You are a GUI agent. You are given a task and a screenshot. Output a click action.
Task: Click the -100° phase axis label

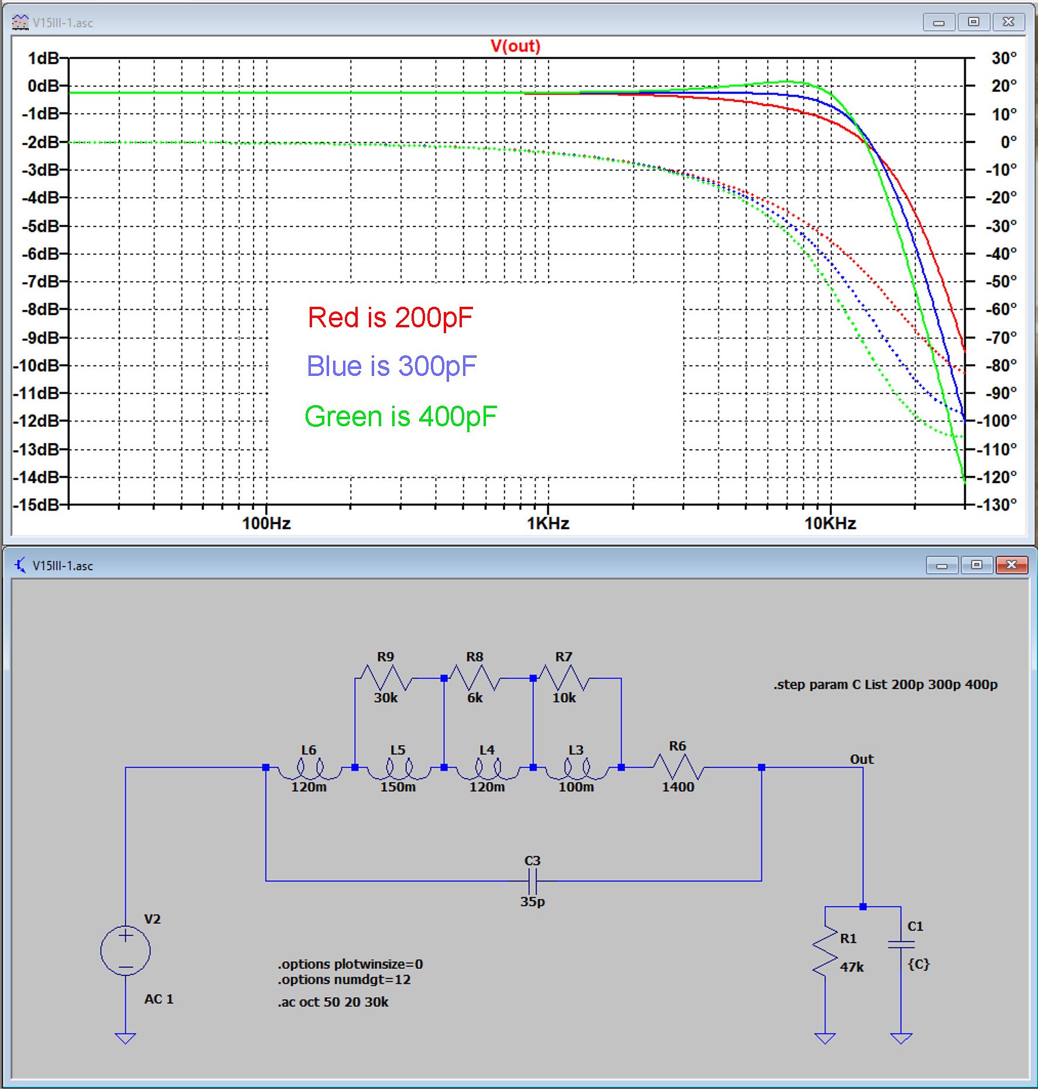pos(997,420)
